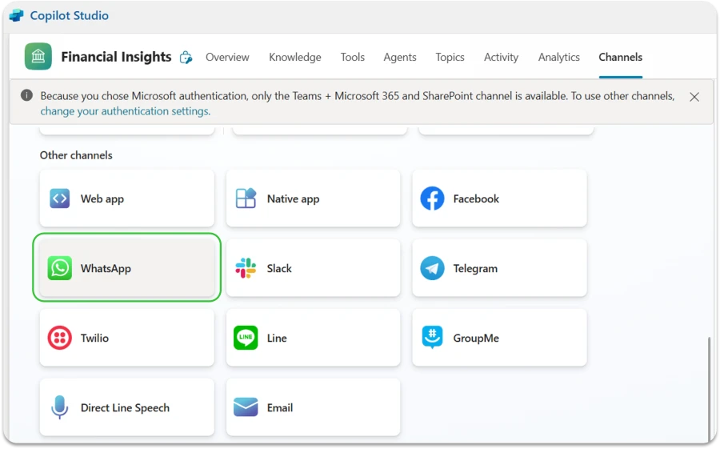
Task: Click the GroupMe chat bubble icon
Action: point(432,338)
